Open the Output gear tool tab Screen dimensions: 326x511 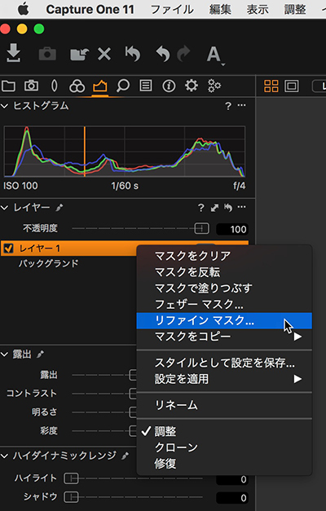[192, 86]
